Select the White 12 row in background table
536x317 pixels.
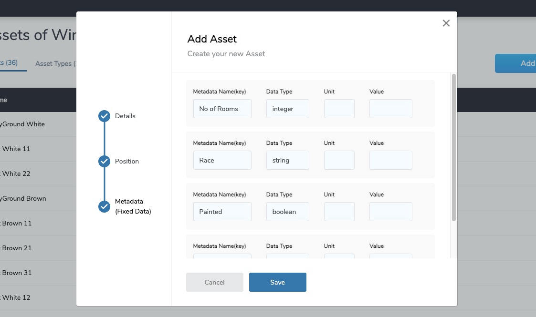38,297
